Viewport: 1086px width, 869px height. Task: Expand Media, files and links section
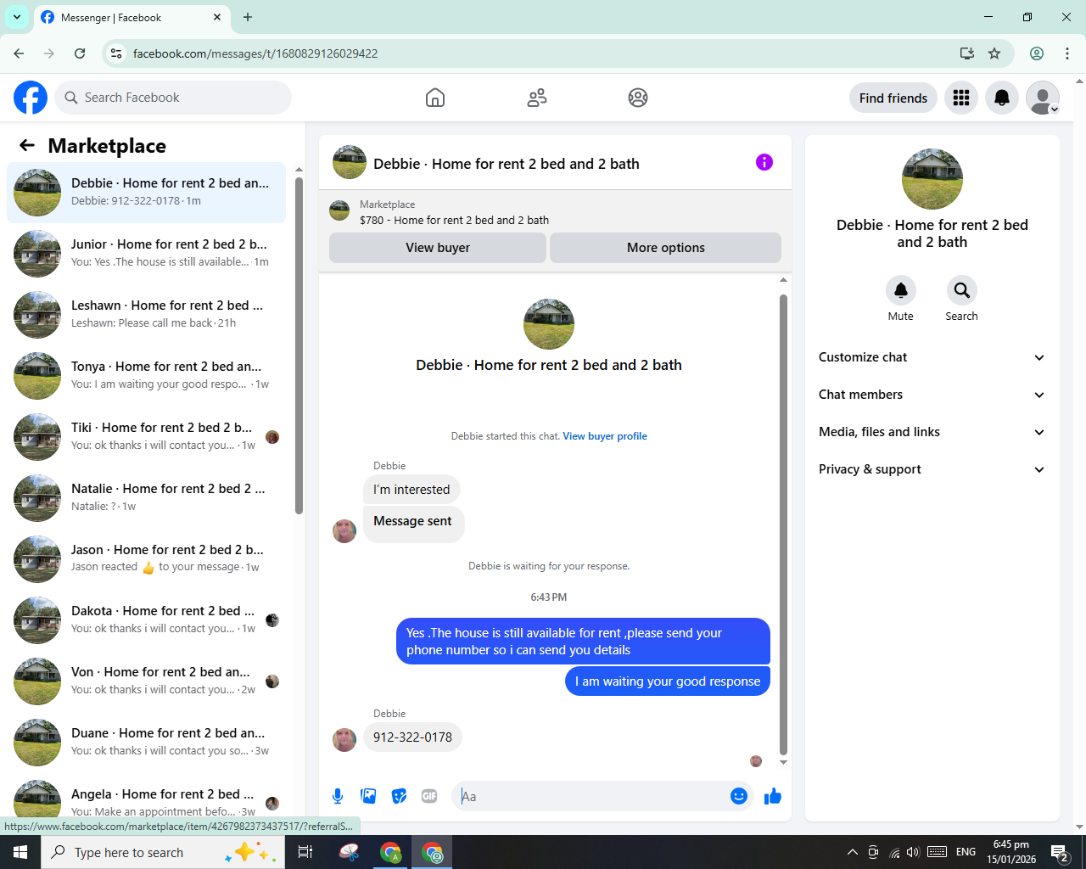pos(932,432)
